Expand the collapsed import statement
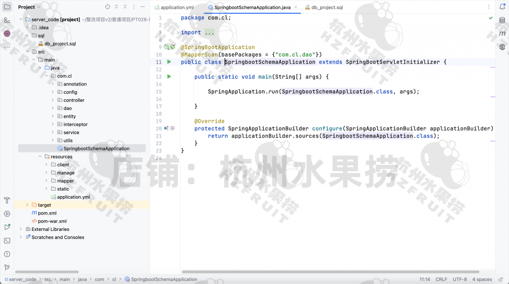Screen dimensions: 509x284 point(209,33)
